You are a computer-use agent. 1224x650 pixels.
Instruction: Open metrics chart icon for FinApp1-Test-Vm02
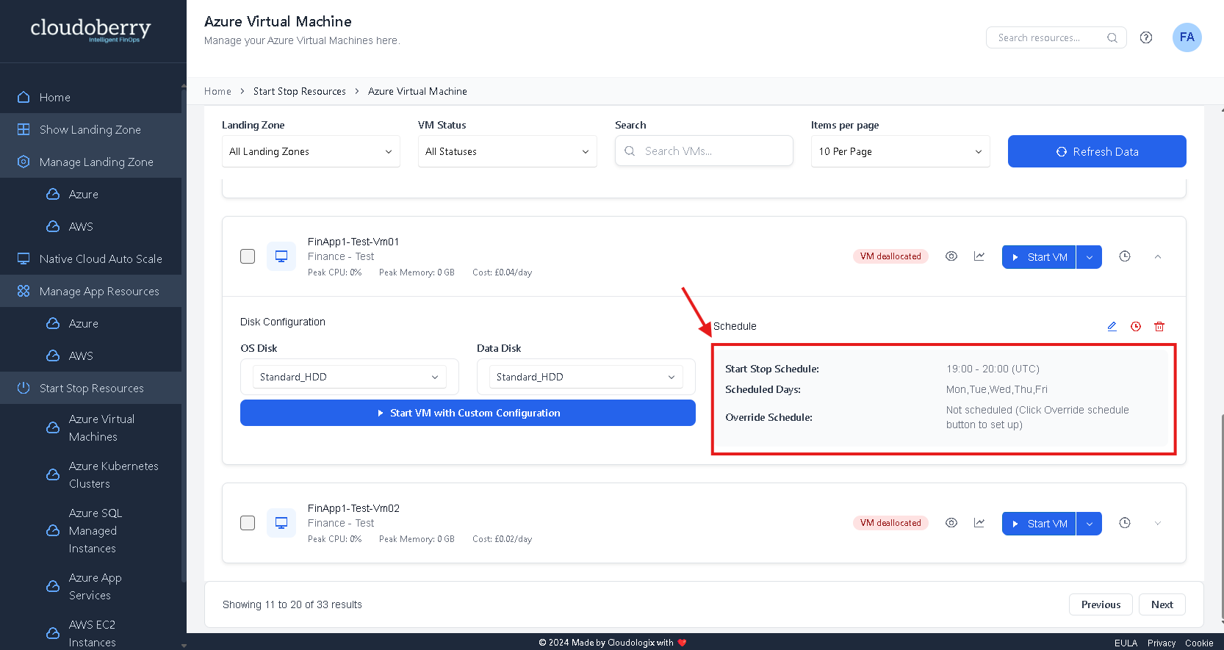[x=979, y=523]
